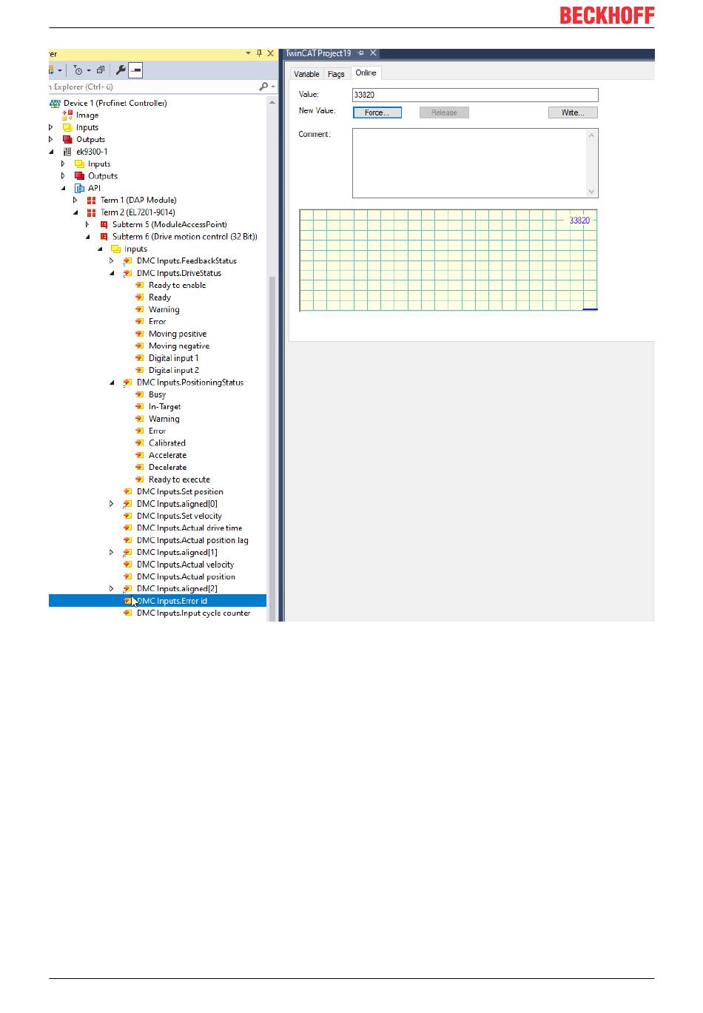Select DMC Inputs.Set velocity

[179, 516]
